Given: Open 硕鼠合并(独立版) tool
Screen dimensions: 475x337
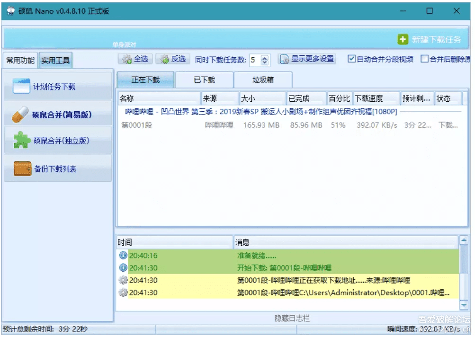Looking at the screenshot, I should (x=58, y=140).
